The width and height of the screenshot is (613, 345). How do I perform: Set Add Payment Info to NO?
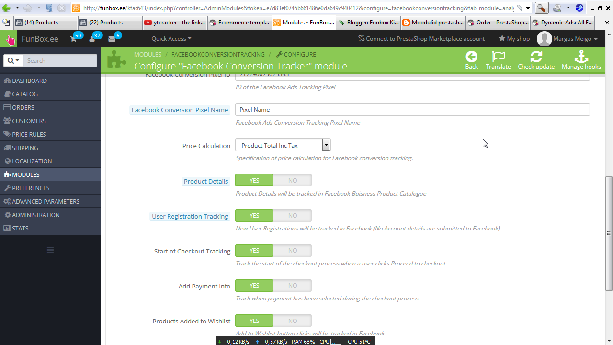293,285
